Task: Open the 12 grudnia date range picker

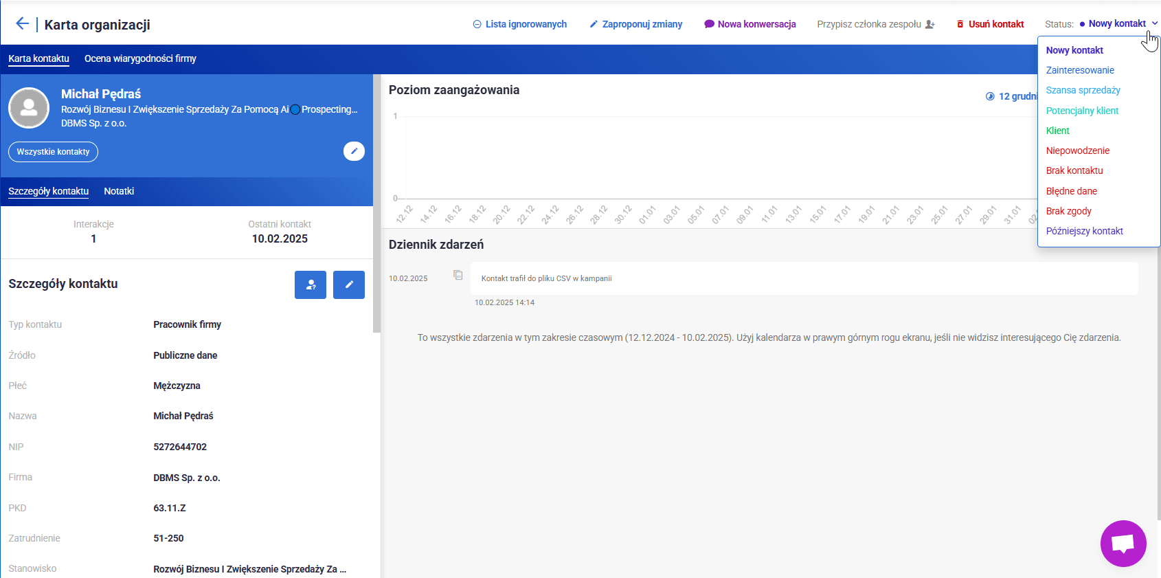Action: [1013, 96]
